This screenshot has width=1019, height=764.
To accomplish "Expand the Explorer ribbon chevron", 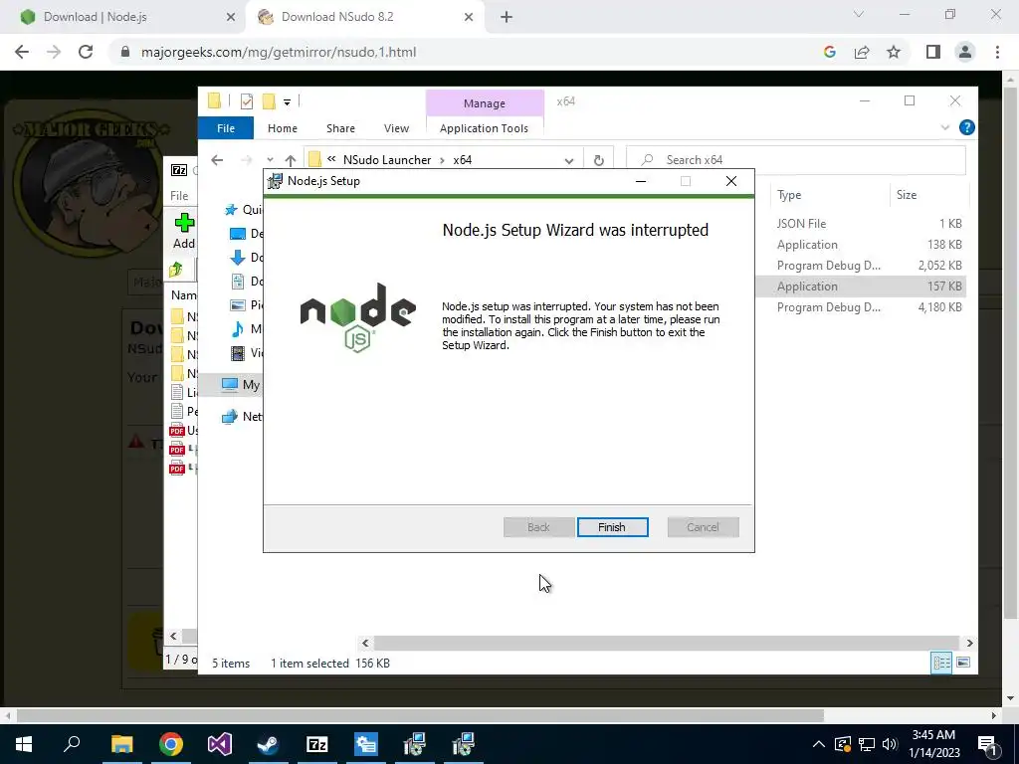I will point(945,128).
